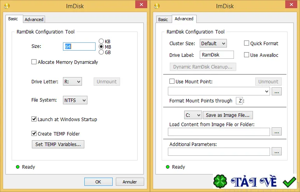Check the Use Mount Point option
The width and height of the screenshot is (300, 192).
pyautogui.click(x=172, y=81)
